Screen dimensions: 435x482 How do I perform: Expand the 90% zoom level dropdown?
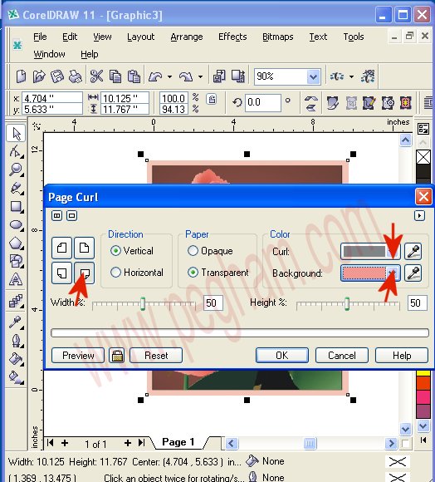(313, 76)
